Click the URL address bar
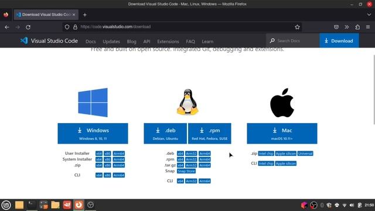The height and width of the screenshot is (211, 375). [182, 27]
